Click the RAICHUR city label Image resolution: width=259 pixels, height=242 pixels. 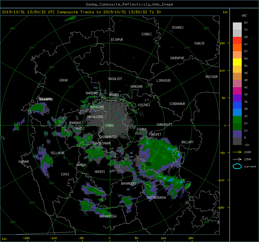[212, 77]
